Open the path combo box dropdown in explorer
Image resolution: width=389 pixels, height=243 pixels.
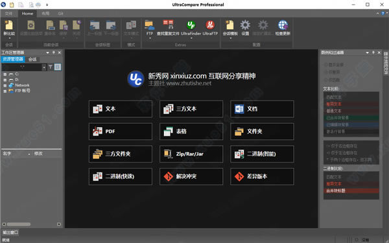[44, 67]
